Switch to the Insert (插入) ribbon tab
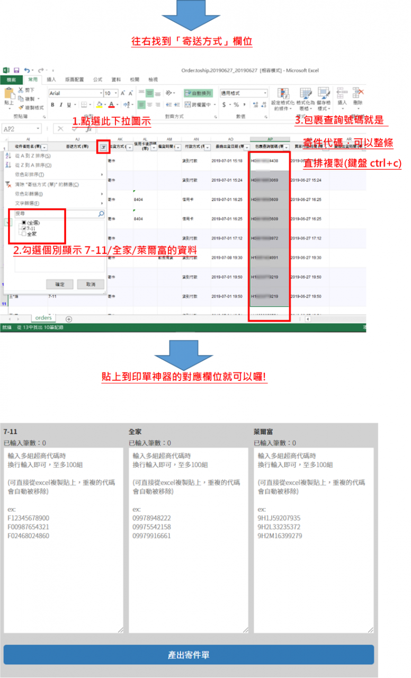 51,79
